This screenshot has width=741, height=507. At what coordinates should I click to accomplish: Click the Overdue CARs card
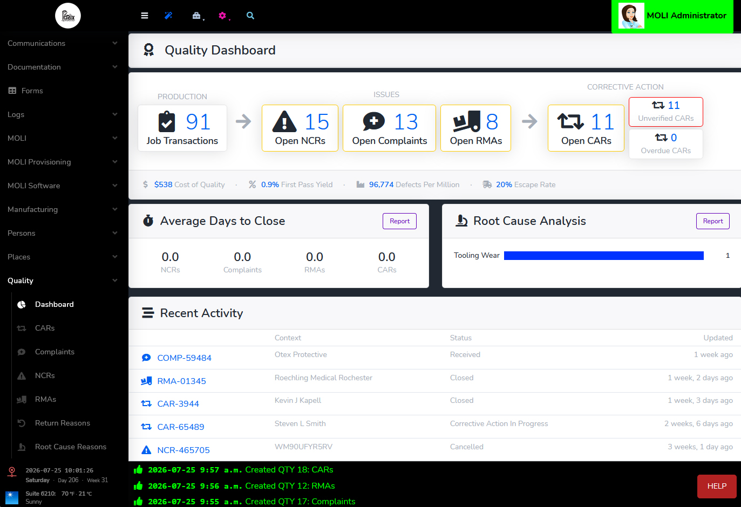666,144
